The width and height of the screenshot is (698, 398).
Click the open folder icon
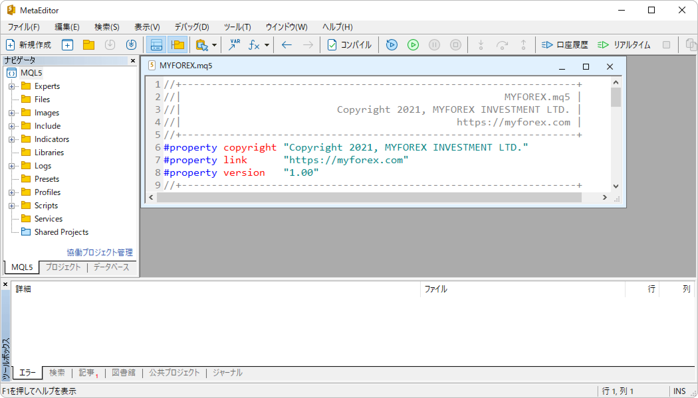click(88, 44)
